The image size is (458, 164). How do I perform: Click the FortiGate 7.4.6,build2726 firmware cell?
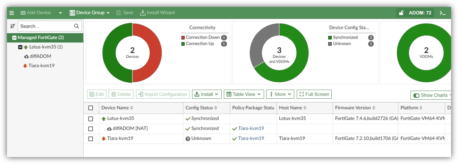tap(365, 118)
